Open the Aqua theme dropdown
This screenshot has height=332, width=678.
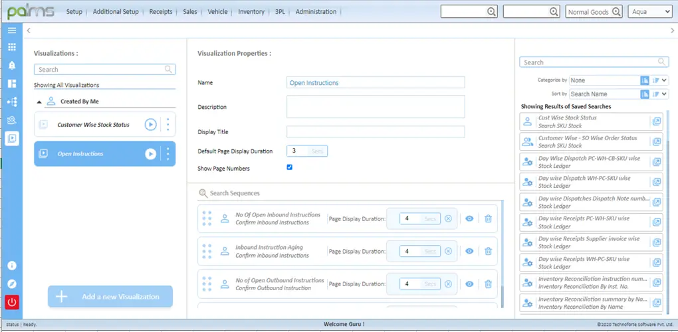click(x=649, y=11)
